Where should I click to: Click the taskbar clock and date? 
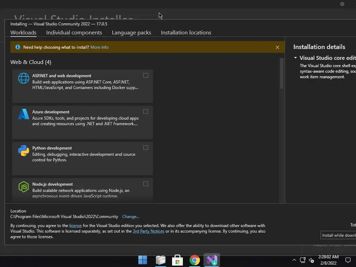coord(328,260)
